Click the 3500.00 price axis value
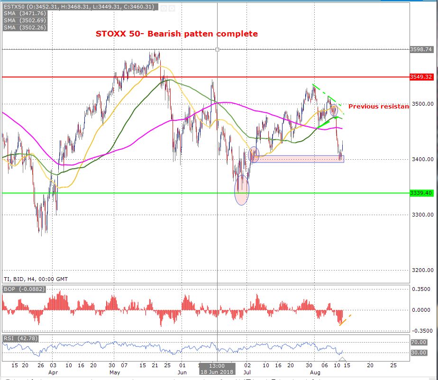Viewport: 438px width, 380px height. pos(423,104)
